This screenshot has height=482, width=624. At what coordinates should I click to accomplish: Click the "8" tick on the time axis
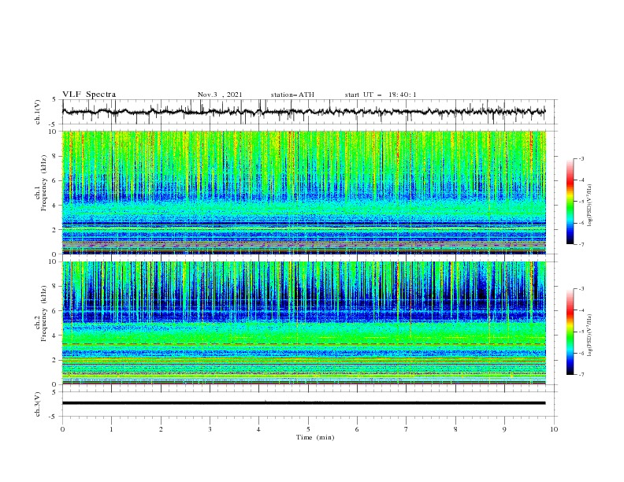[455, 429]
